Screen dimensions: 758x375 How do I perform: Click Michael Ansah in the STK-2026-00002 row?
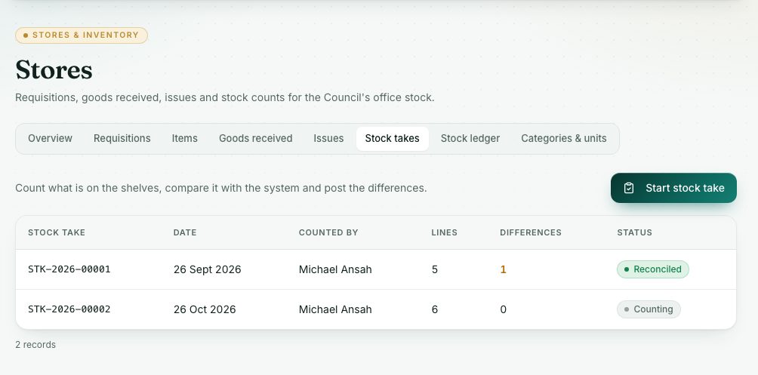coord(335,309)
